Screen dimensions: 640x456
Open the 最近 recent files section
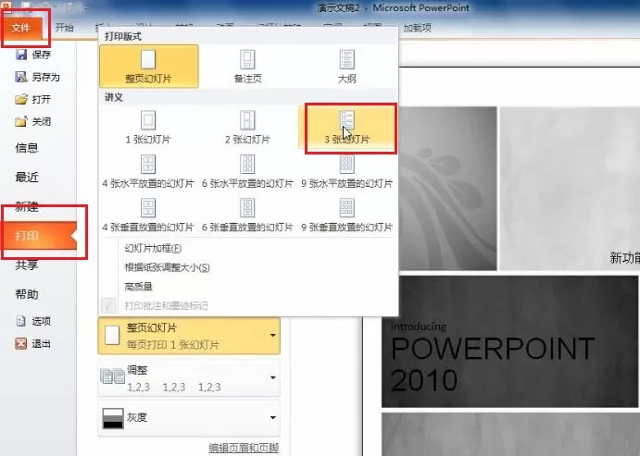[27, 178]
